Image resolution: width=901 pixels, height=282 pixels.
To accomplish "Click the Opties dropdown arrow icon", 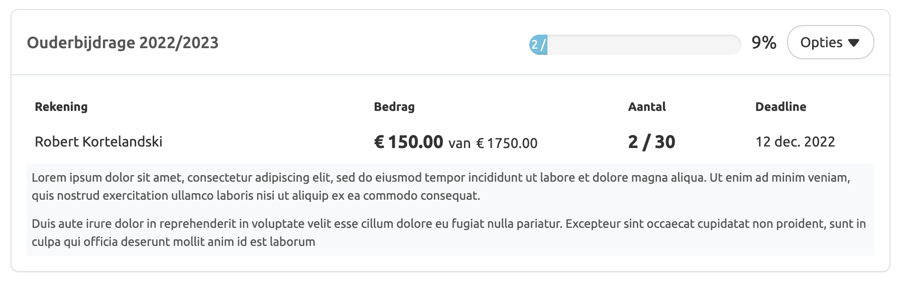I will (854, 43).
